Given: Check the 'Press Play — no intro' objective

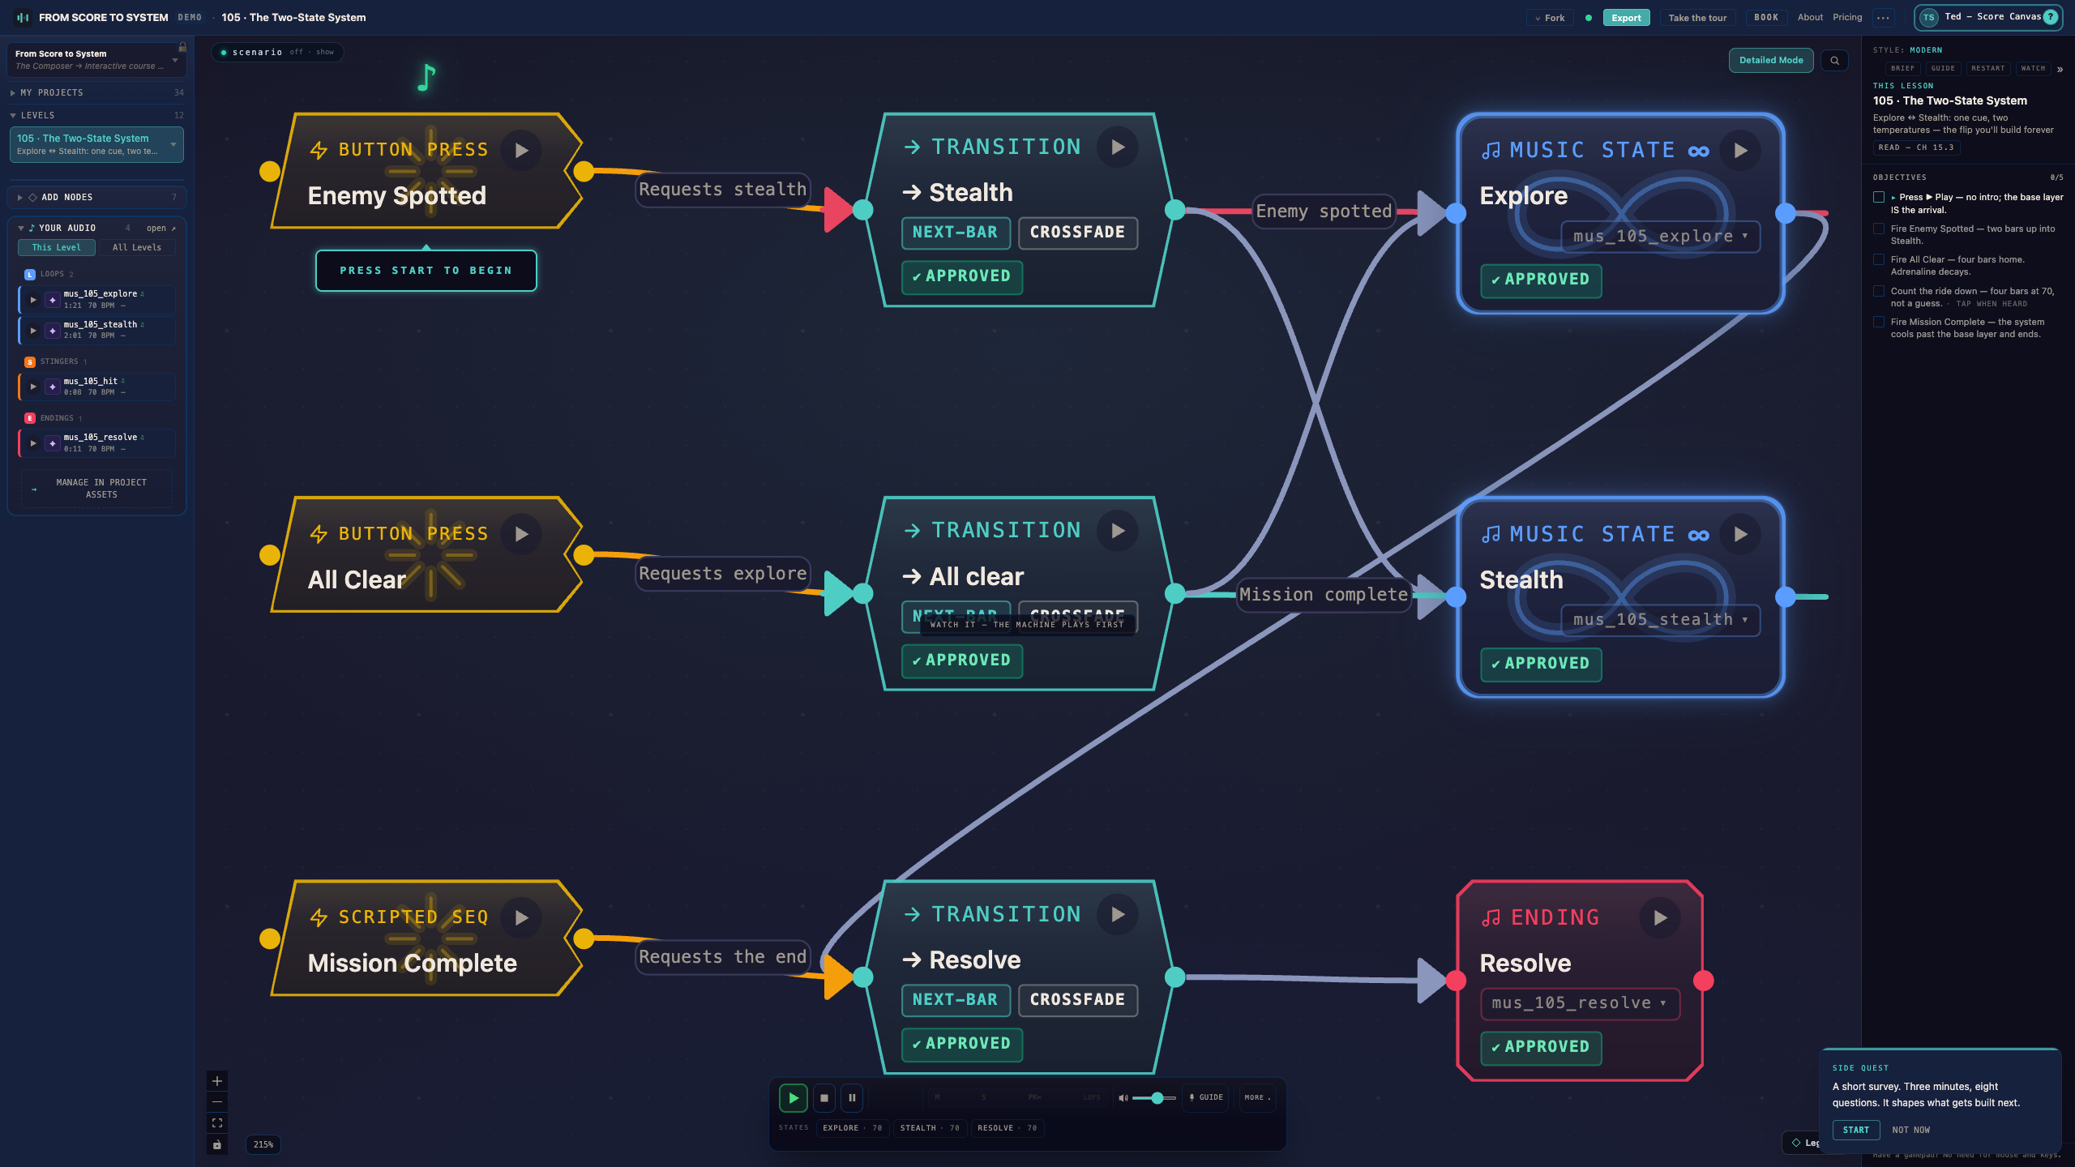Looking at the screenshot, I should tap(1879, 198).
